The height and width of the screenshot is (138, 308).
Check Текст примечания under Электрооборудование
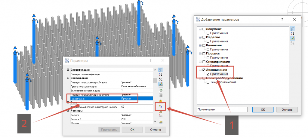click(x=208, y=82)
